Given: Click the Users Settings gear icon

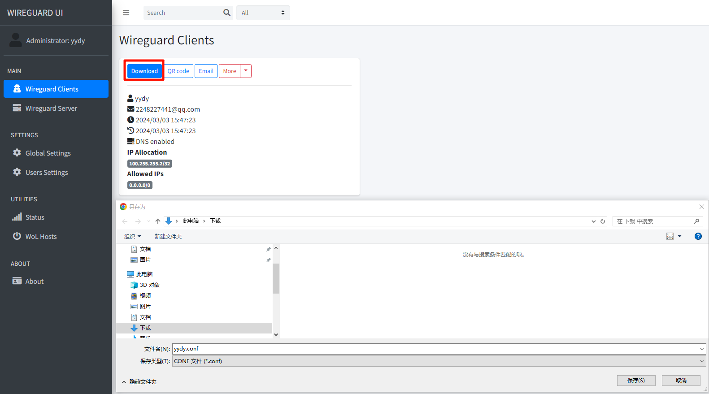Looking at the screenshot, I should point(17,172).
